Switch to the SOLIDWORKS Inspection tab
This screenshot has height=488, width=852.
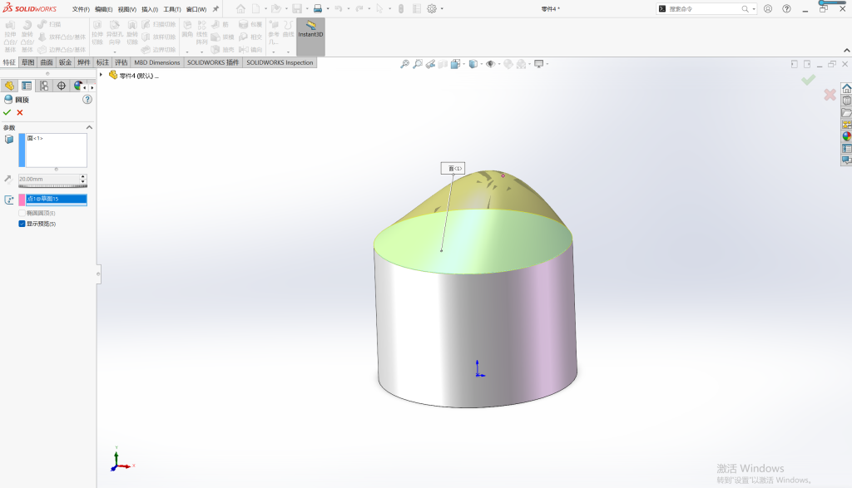280,62
